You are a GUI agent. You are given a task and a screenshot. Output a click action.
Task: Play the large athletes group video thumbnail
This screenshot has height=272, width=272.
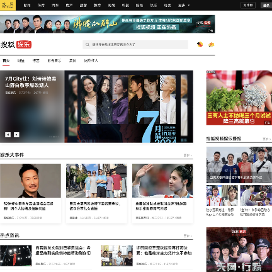239,165
